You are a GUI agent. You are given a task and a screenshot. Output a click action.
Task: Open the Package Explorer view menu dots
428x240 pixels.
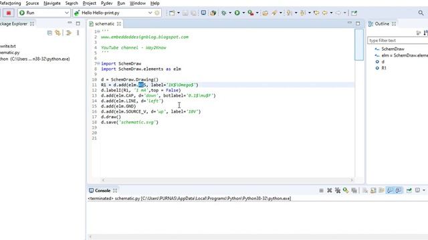[78, 33]
